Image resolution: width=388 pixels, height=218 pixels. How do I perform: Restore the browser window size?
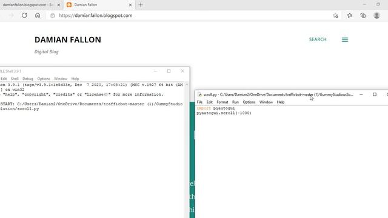(378, 4)
